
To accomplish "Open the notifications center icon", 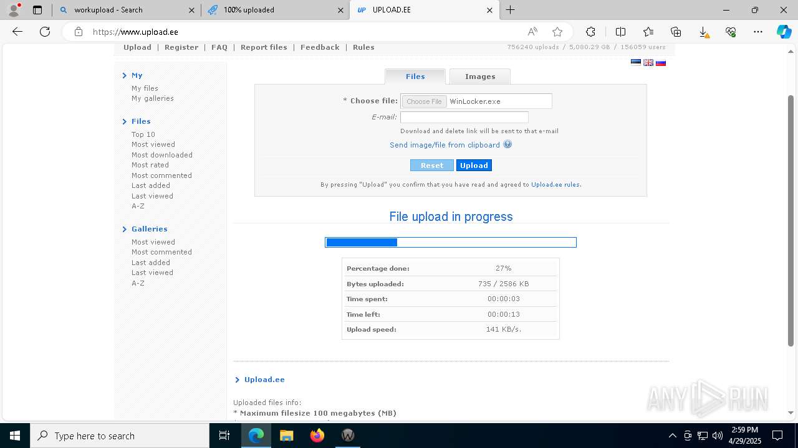I will coord(777,436).
